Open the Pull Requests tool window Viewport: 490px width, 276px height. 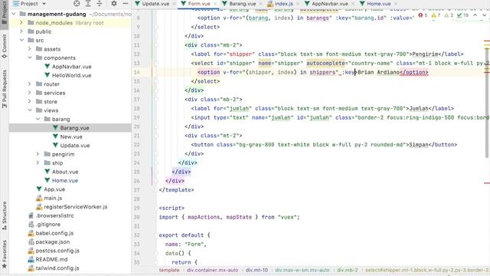(5, 89)
